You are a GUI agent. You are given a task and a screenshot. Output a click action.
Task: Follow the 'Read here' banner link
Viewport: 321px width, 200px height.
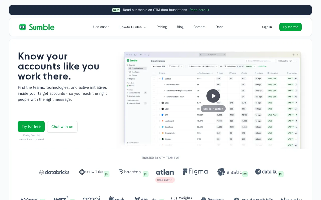[199, 10]
